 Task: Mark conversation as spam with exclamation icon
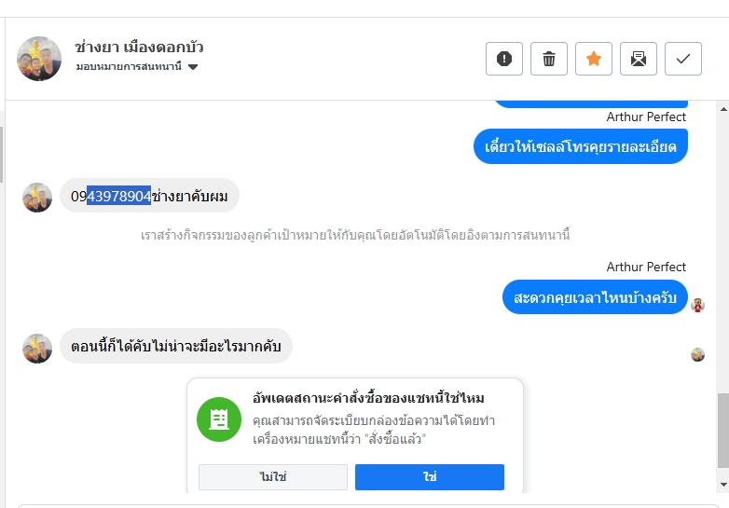[504, 59]
